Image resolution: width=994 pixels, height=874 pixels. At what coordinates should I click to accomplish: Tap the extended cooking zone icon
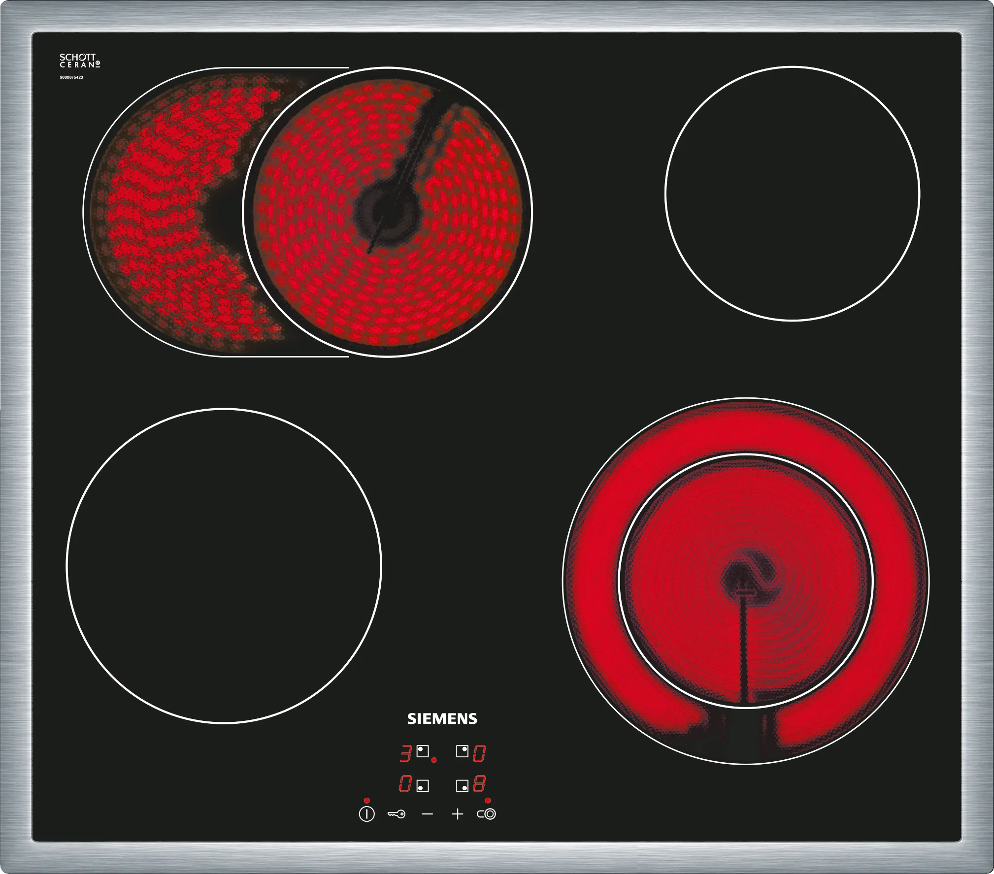pos(486,814)
